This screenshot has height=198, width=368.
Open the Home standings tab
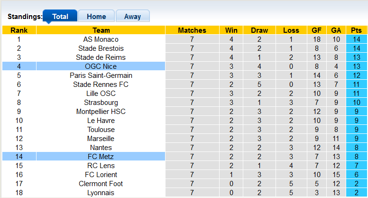[96, 16]
